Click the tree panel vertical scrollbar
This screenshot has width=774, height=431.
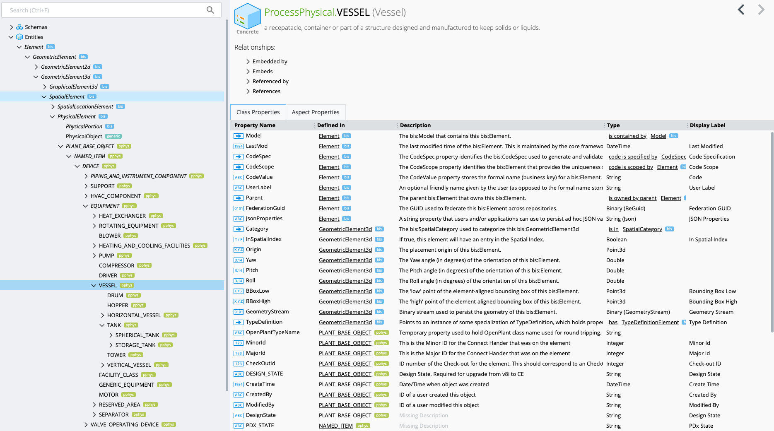tap(227, 205)
